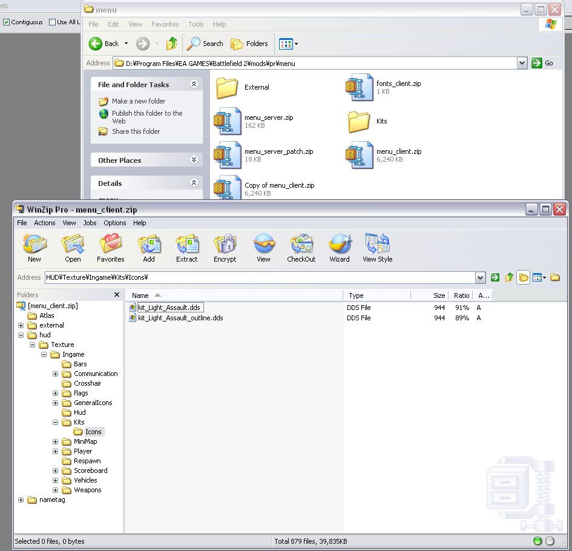Click the Make a new folder link
Viewport: 572px width, 551px height.
(x=138, y=101)
